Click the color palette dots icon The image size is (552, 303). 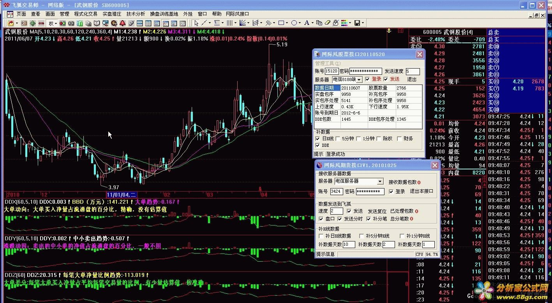(x=344, y=23)
